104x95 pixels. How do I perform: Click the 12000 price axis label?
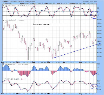tap(99, 53)
